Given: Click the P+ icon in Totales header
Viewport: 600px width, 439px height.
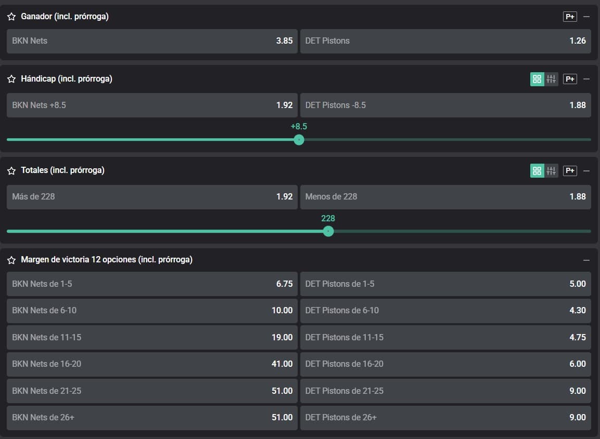Looking at the screenshot, I should click(570, 170).
